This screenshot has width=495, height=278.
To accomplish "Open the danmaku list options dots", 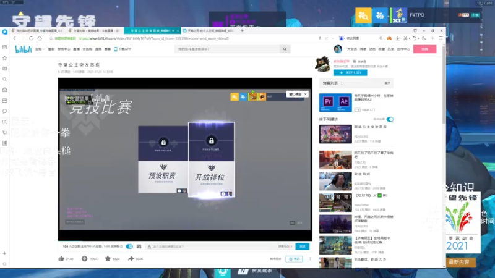I will [x=342, y=83].
